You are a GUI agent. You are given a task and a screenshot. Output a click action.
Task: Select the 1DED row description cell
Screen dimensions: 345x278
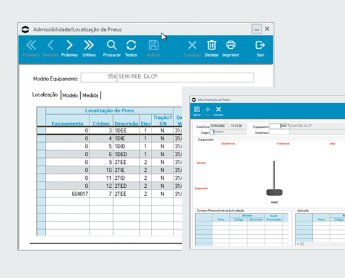pos(127,154)
